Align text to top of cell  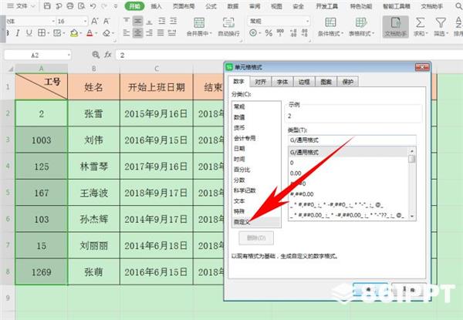127,22
